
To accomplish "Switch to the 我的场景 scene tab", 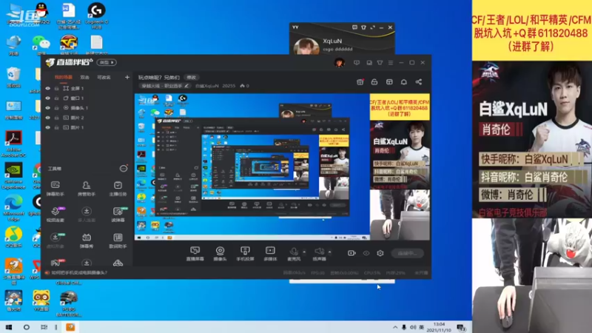I will [64, 77].
